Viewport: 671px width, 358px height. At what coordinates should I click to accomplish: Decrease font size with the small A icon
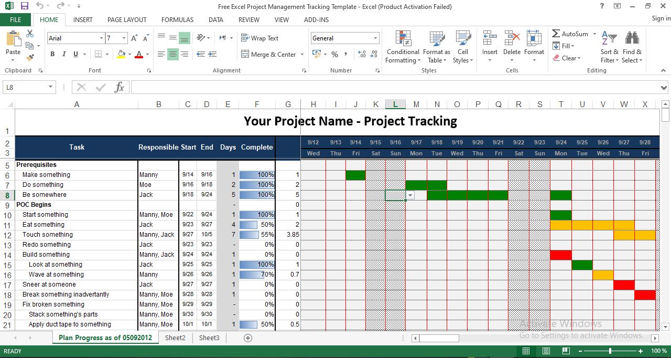pyautogui.click(x=145, y=38)
